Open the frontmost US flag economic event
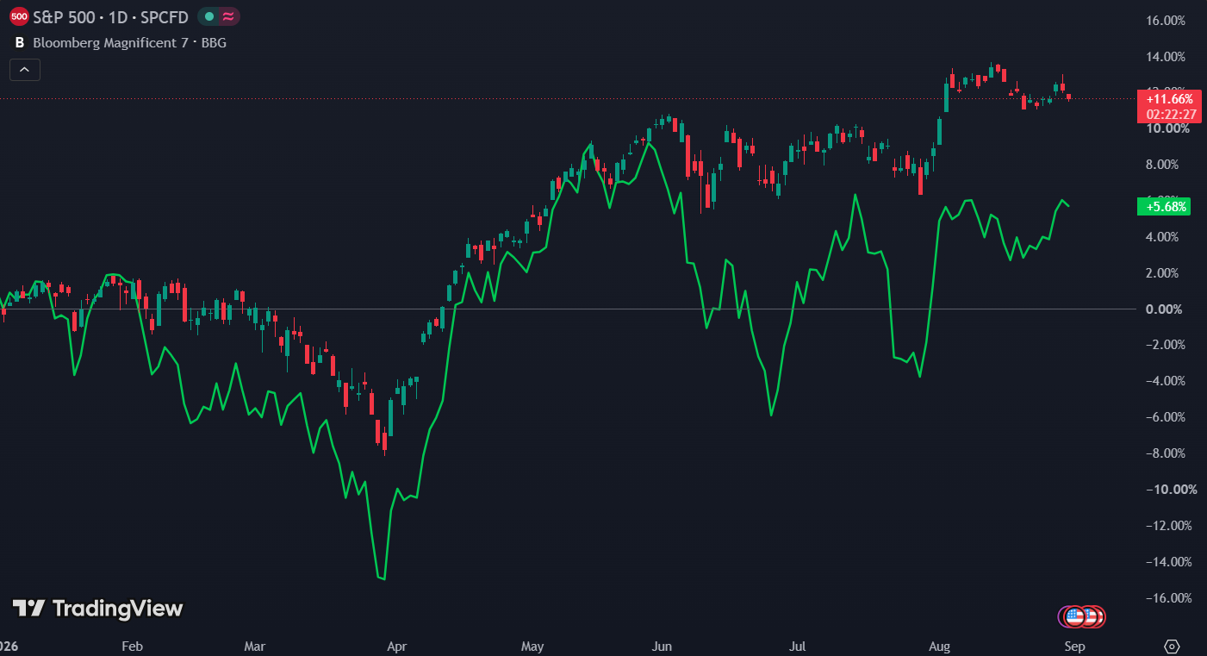Screen dimensions: 1207x656 coord(1075,616)
